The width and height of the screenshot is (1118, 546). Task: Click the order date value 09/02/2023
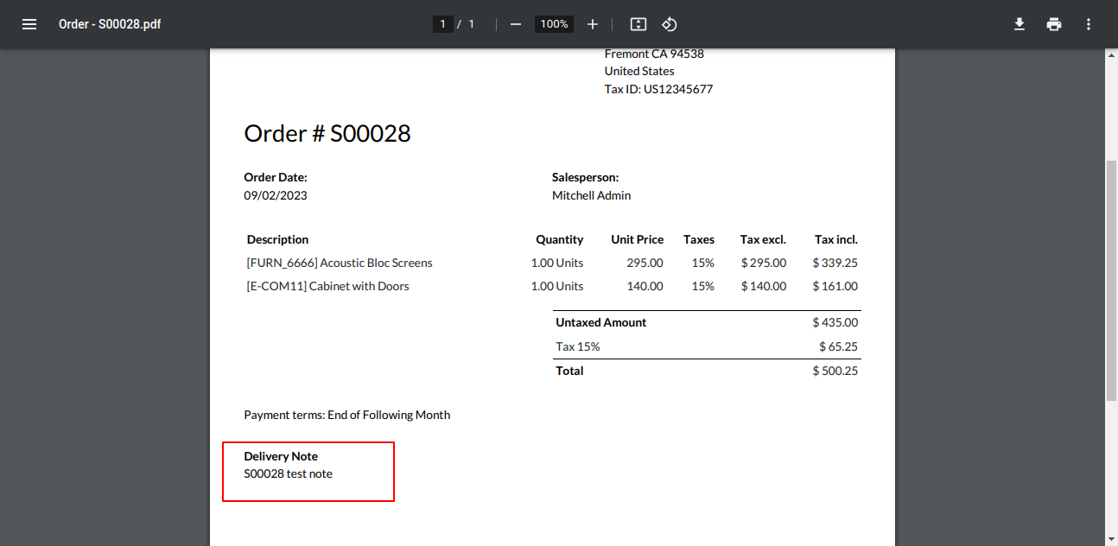coord(276,195)
